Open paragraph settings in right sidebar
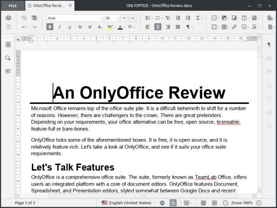 269,44
